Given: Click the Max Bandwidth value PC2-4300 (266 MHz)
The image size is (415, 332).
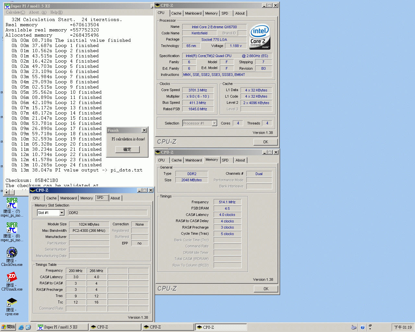Looking at the screenshot, I should (89, 231).
